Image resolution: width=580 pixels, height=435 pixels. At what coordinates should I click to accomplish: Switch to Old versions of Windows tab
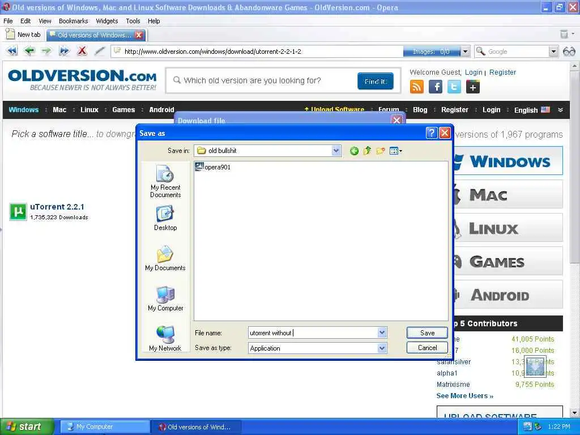point(95,35)
